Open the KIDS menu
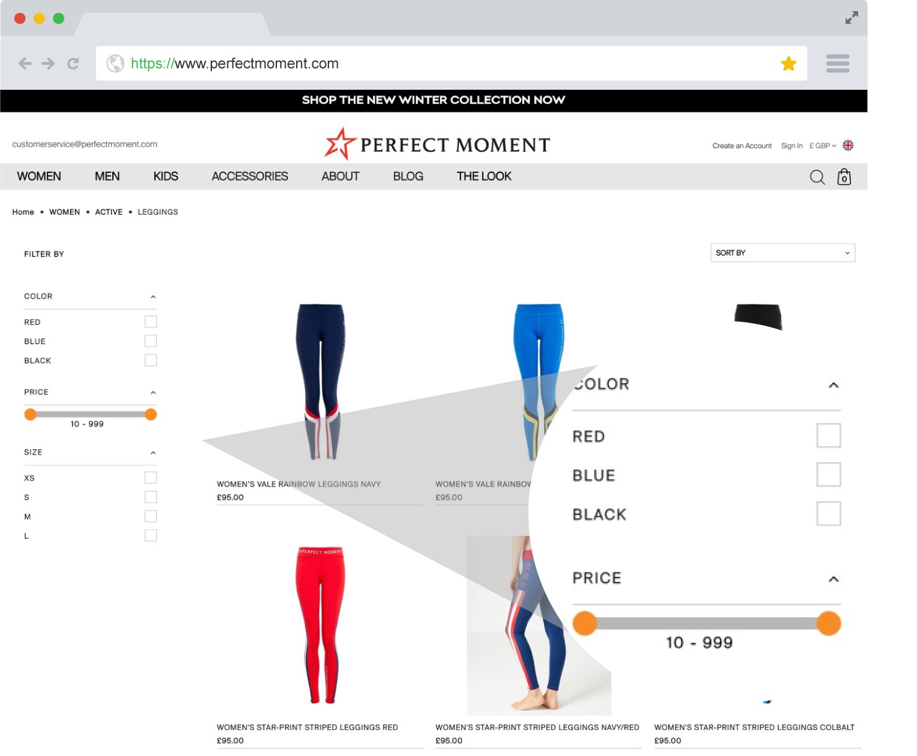The width and height of the screenshot is (917, 756). 165,177
